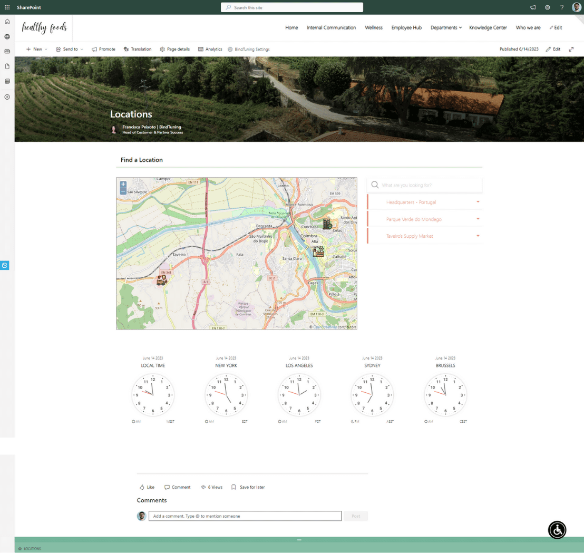Open the Who we are navigation item
Image resolution: width=584 pixels, height=553 pixels.
point(528,27)
